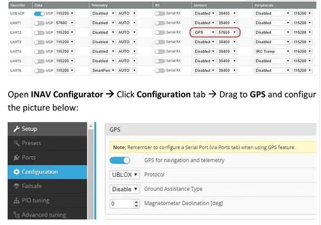Click the Sensors column header

222,6
